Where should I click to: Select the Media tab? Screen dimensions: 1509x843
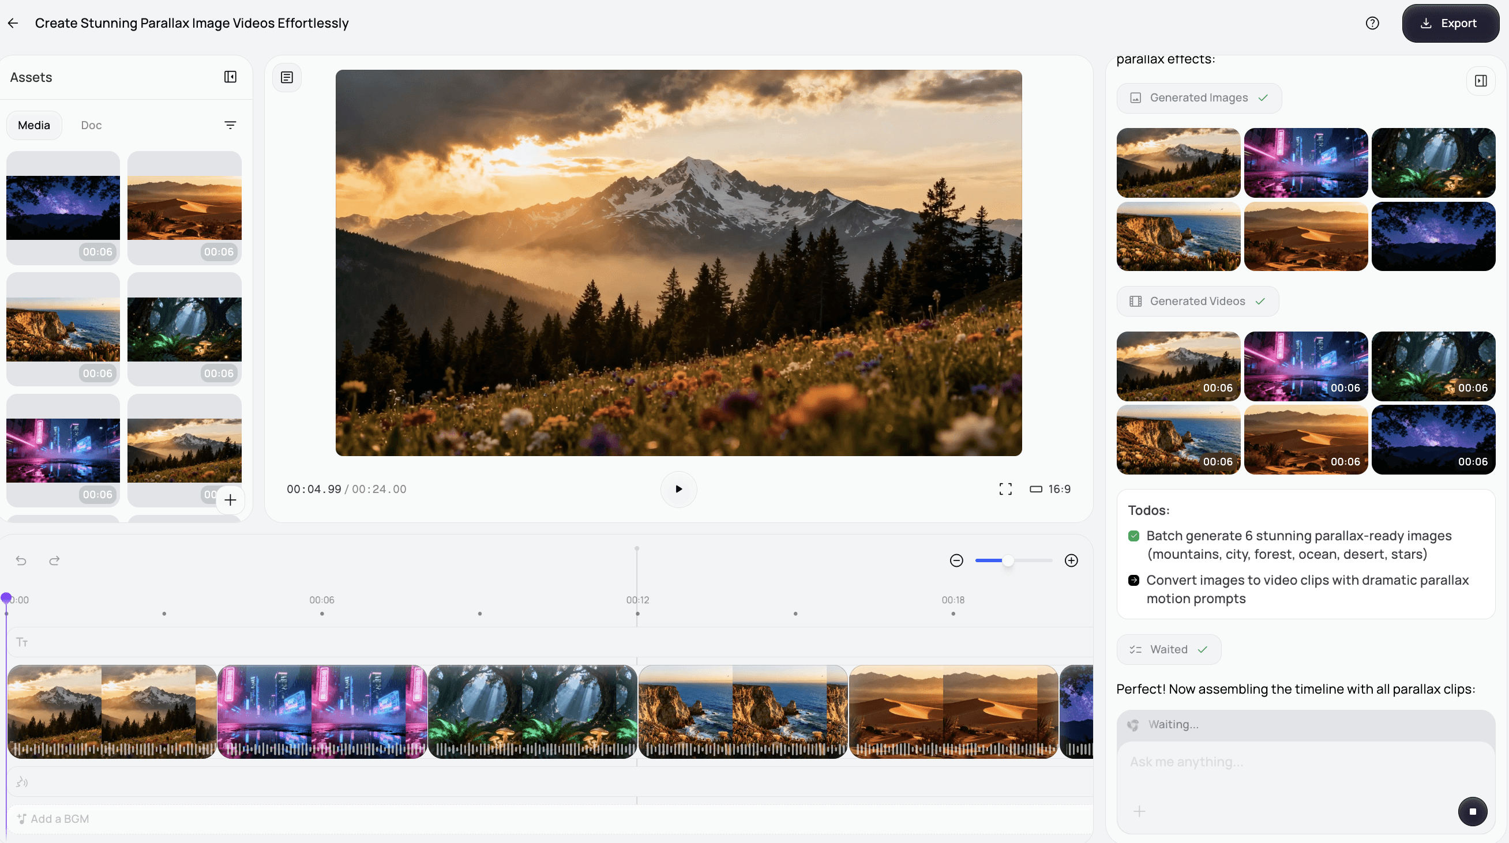(34, 125)
